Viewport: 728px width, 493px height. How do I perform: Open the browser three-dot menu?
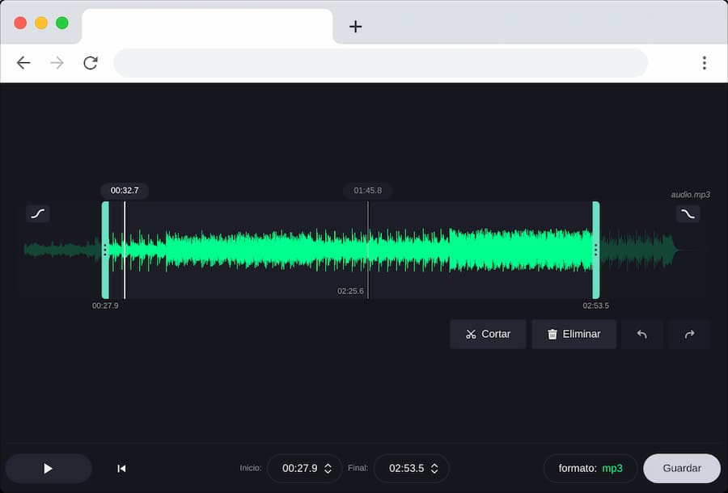click(705, 62)
